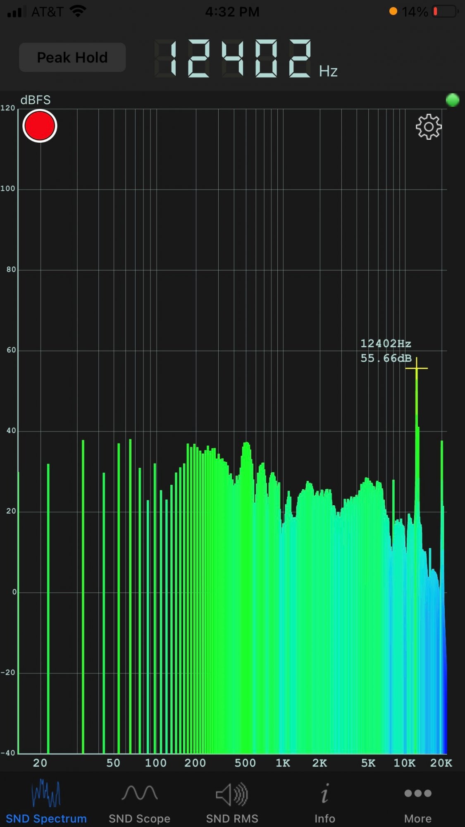Tap the 4:32 PM clock
This screenshot has width=465, height=827.
[232, 12]
